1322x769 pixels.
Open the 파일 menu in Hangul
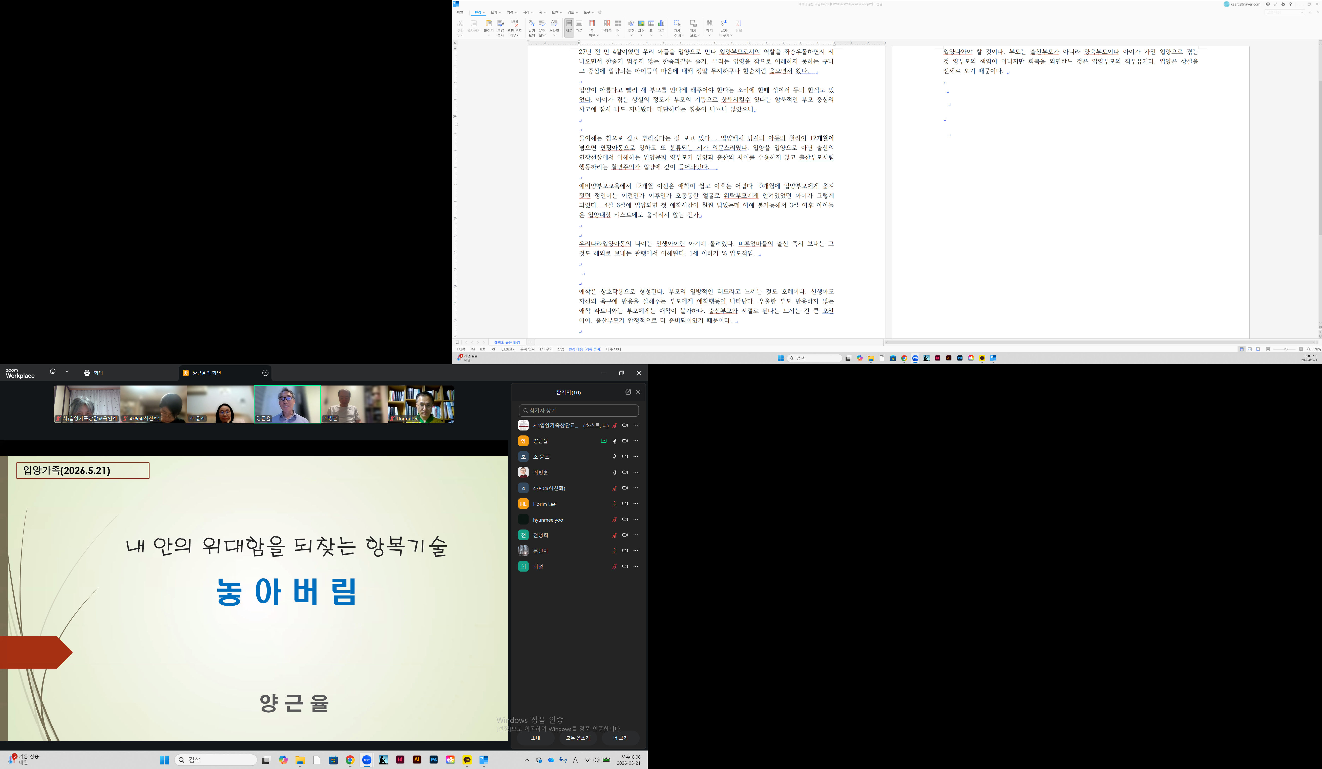point(459,13)
